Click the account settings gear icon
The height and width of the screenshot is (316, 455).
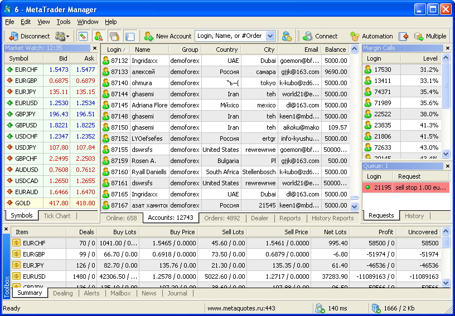[x=287, y=36]
